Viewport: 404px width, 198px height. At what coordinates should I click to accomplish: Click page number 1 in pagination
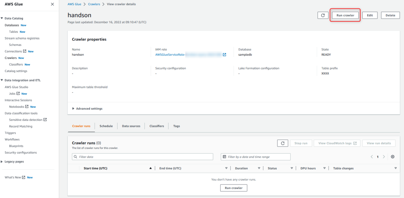pos(378,157)
